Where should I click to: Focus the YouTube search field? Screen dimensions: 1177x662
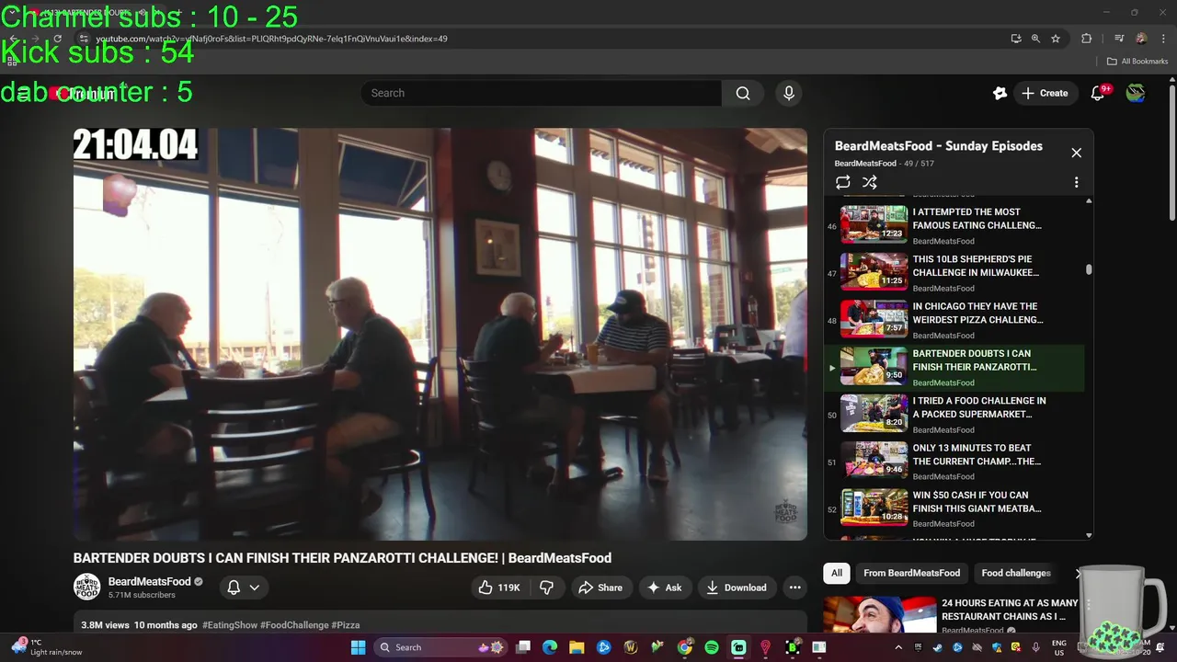[x=541, y=93]
